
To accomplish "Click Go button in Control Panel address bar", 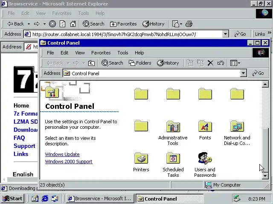I will coord(258,73).
